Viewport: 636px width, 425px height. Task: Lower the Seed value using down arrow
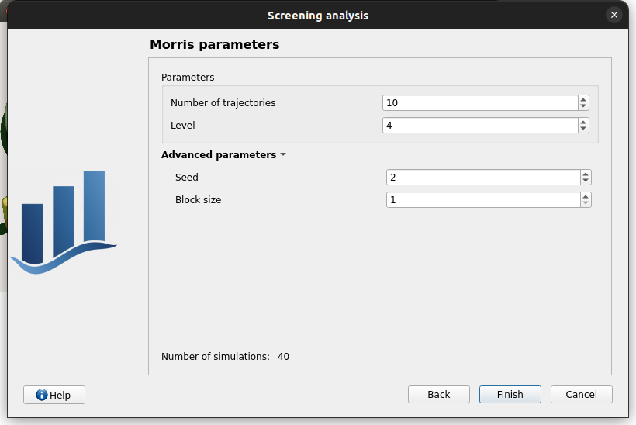click(x=586, y=181)
